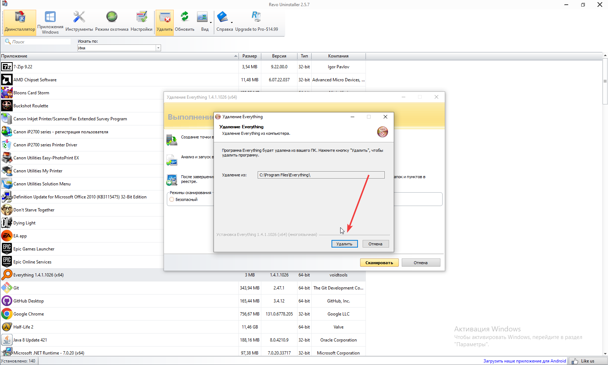
Task: Expand the Вид dropdown arrow
Action: tap(211, 22)
